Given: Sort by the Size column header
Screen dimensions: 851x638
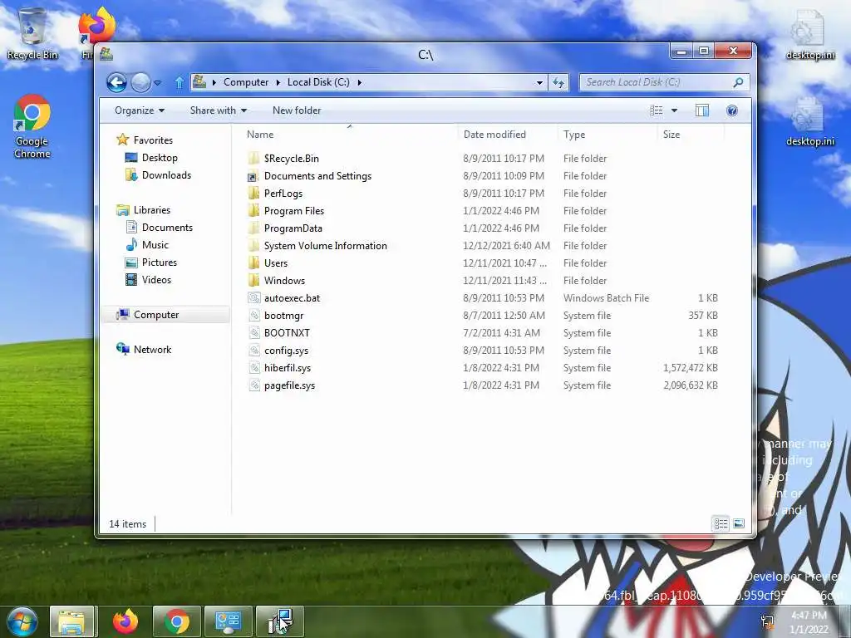Looking at the screenshot, I should (x=671, y=135).
